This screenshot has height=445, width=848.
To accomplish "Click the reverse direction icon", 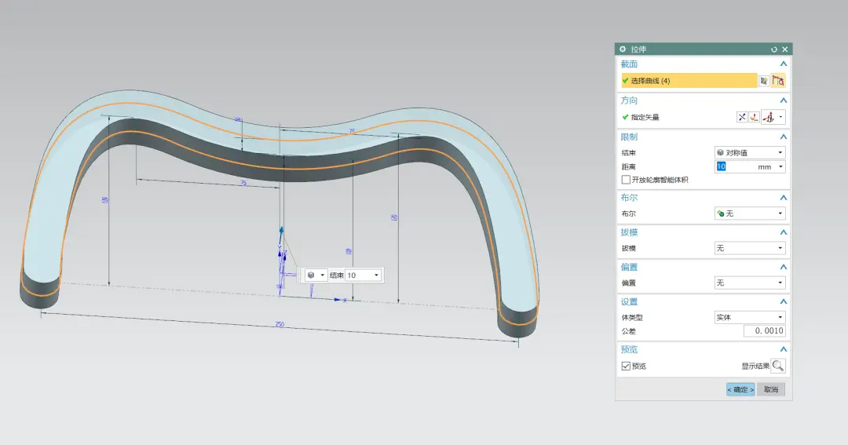I will point(742,118).
